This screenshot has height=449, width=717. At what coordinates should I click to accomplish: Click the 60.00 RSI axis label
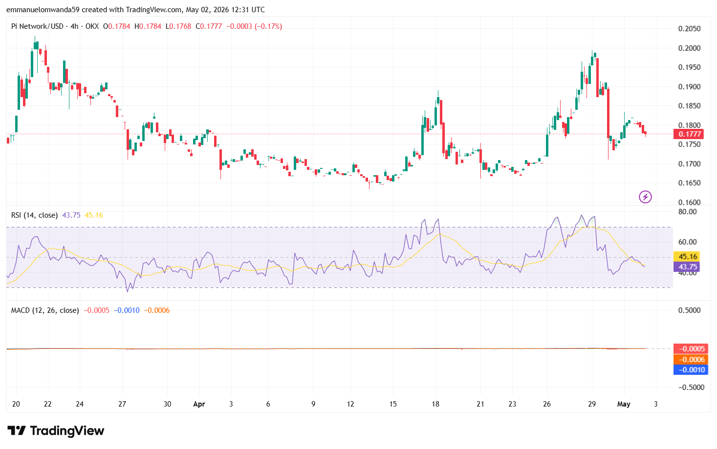pyautogui.click(x=687, y=242)
